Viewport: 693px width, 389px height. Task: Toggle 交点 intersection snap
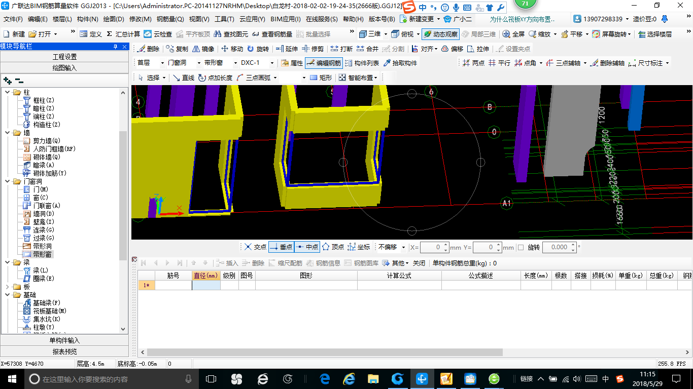tap(255, 247)
